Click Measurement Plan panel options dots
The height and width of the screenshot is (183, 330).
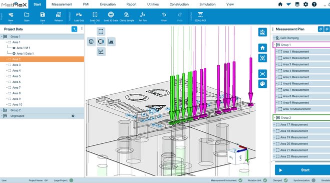[x=273, y=29]
